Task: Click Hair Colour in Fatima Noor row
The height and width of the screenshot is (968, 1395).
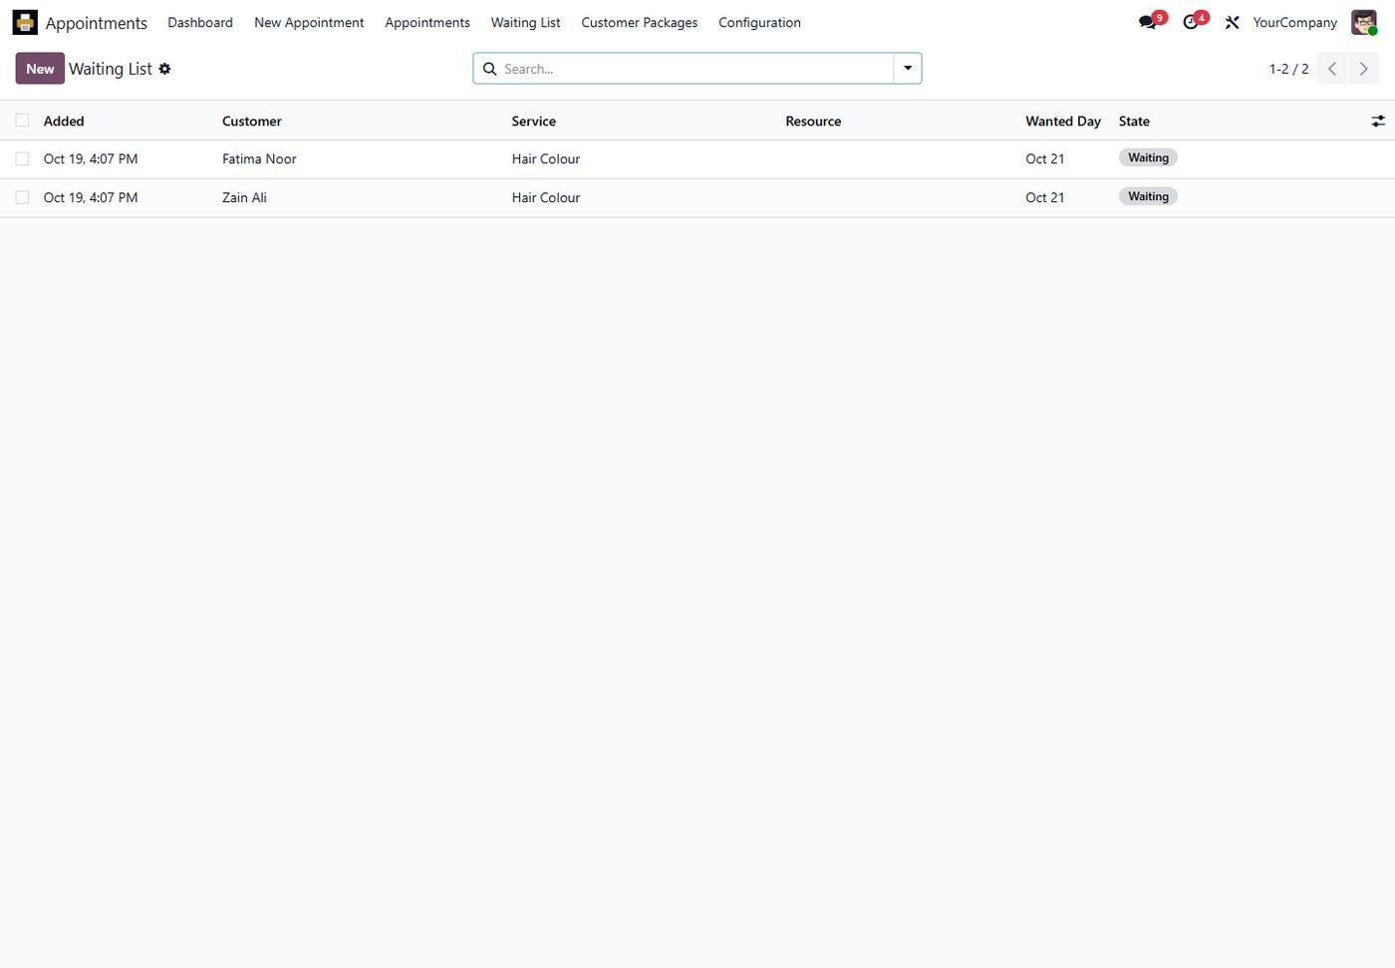Action: (x=546, y=158)
